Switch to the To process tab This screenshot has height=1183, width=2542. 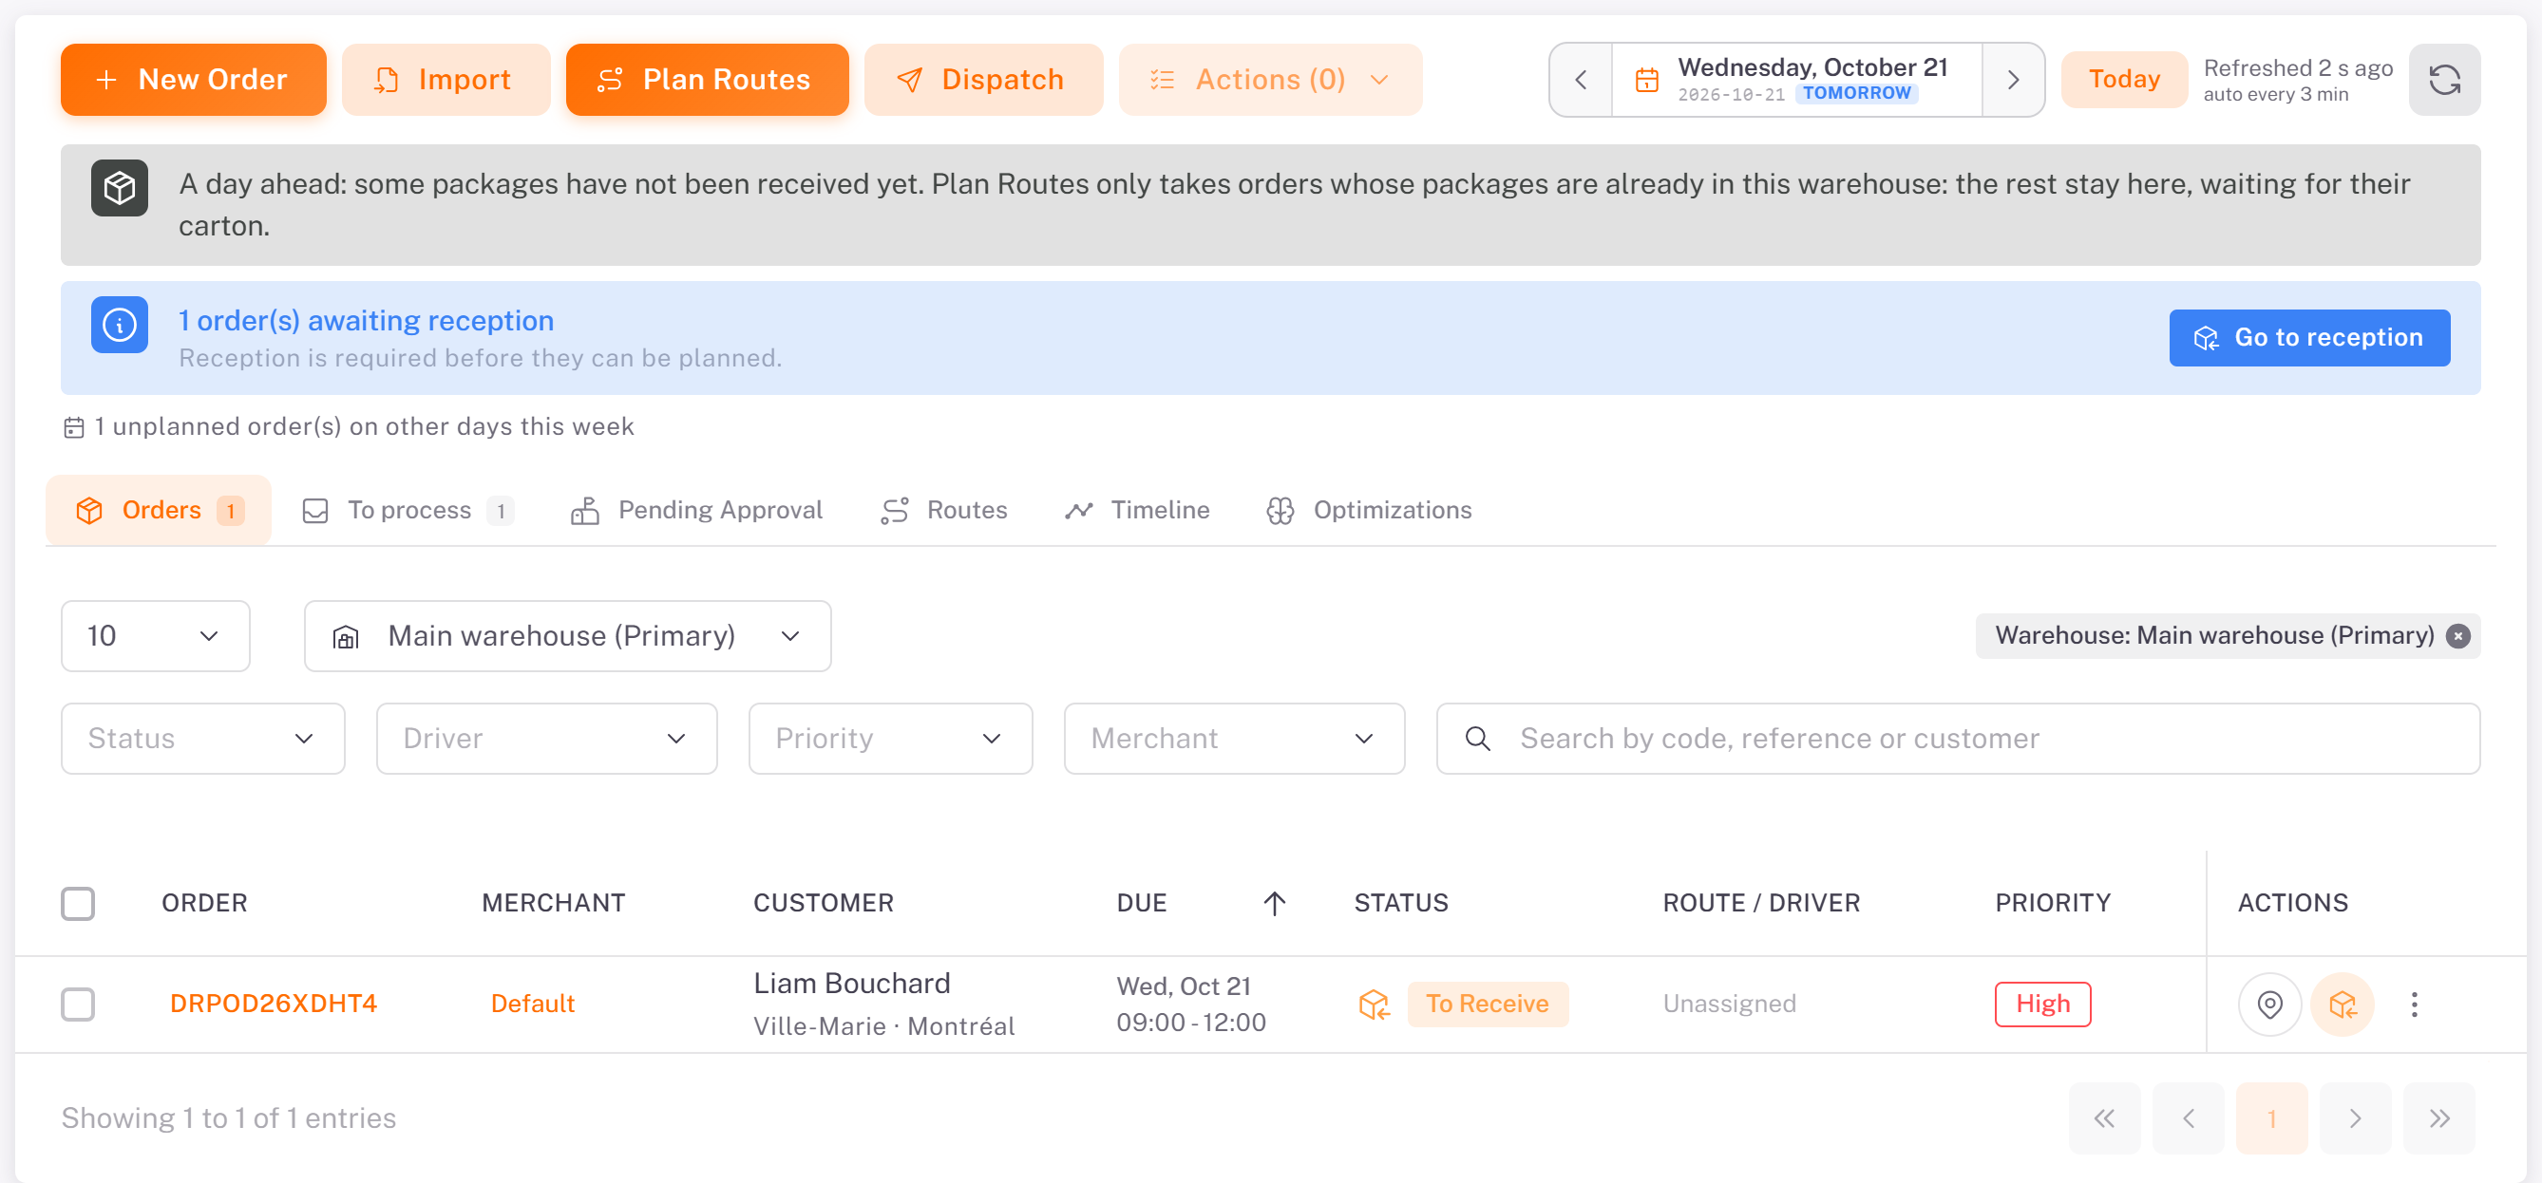tap(408, 509)
